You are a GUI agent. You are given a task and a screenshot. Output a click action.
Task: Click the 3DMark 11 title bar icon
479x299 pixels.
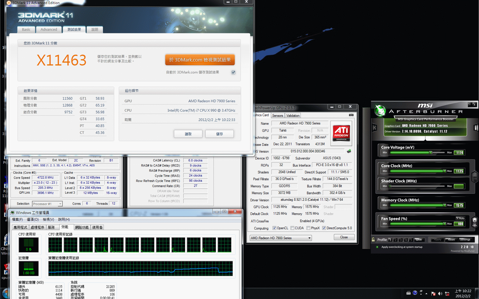click(9, 3)
